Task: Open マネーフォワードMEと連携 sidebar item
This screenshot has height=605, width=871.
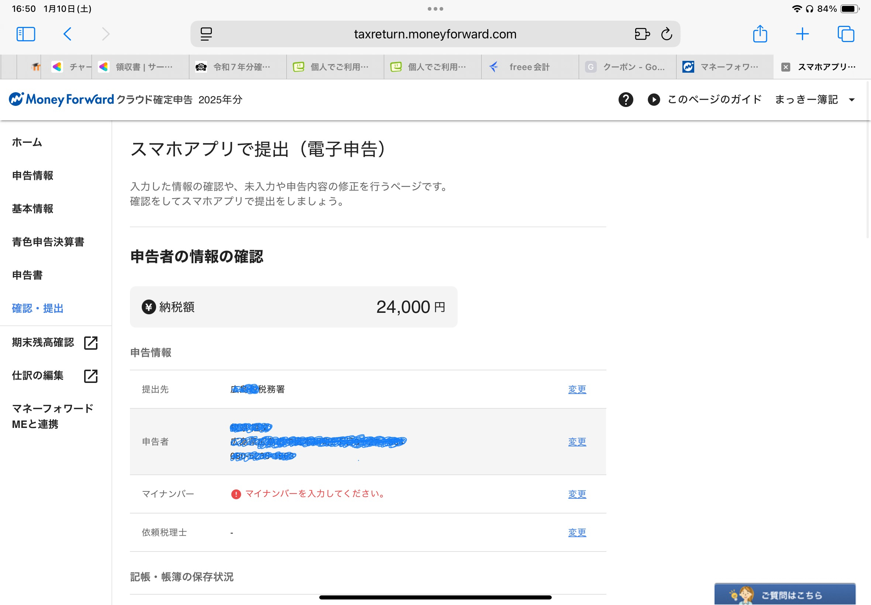Action: click(53, 416)
